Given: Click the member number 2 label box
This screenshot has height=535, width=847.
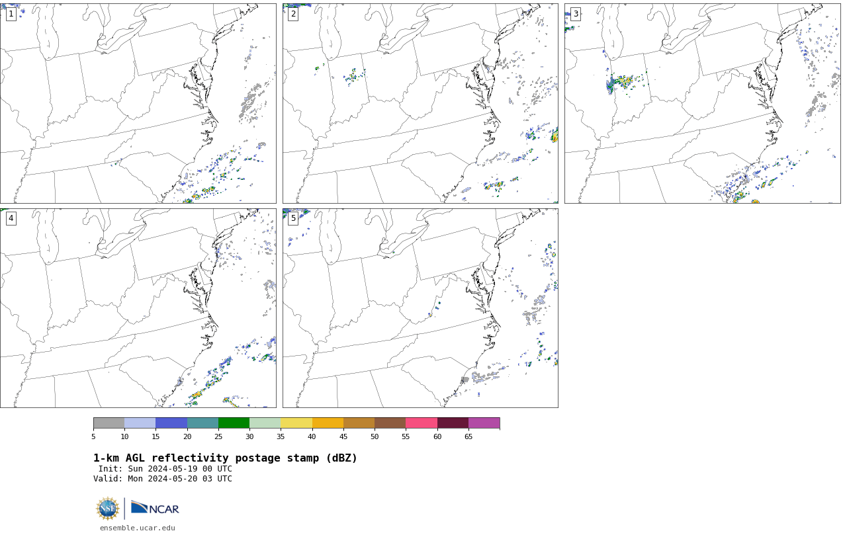Looking at the screenshot, I should click(x=293, y=14).
